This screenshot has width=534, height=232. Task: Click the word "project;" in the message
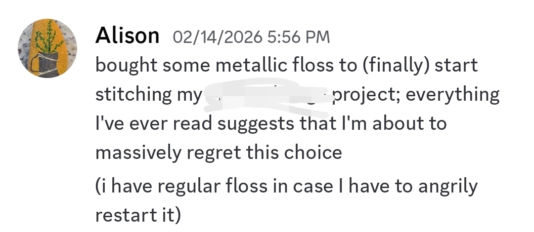(362, 94)
